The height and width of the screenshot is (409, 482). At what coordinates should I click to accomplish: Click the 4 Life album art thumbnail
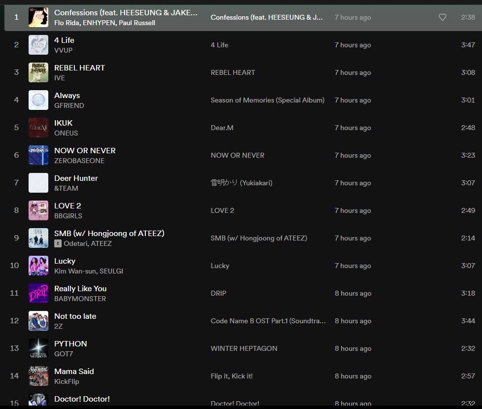38,45
